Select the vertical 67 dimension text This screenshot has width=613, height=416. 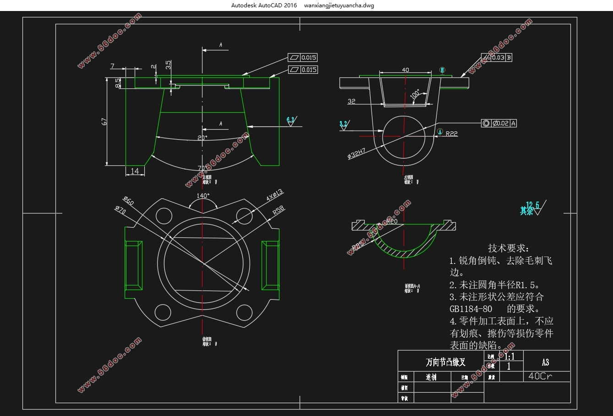104,122
